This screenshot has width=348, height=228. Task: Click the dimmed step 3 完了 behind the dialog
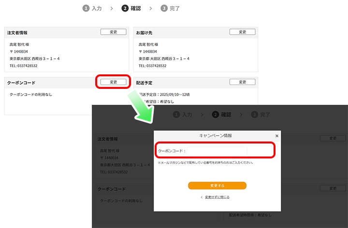pyautogui.click(x=254, y=114)
